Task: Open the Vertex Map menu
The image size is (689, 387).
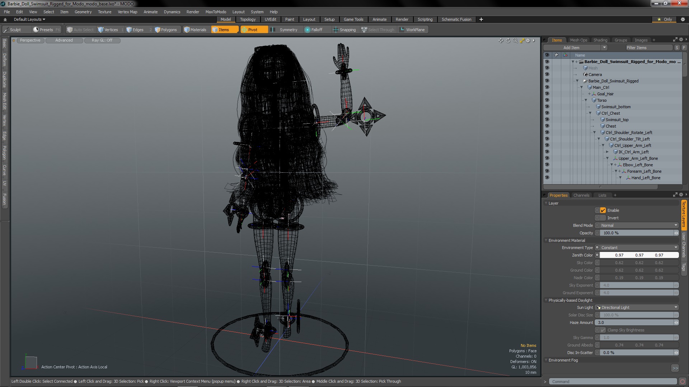Action: tap(127, 12)
